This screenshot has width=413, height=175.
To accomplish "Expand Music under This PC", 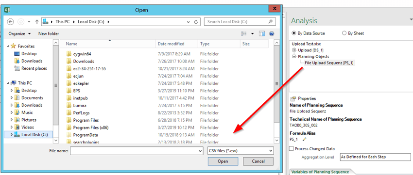I will tap(12, 112).
